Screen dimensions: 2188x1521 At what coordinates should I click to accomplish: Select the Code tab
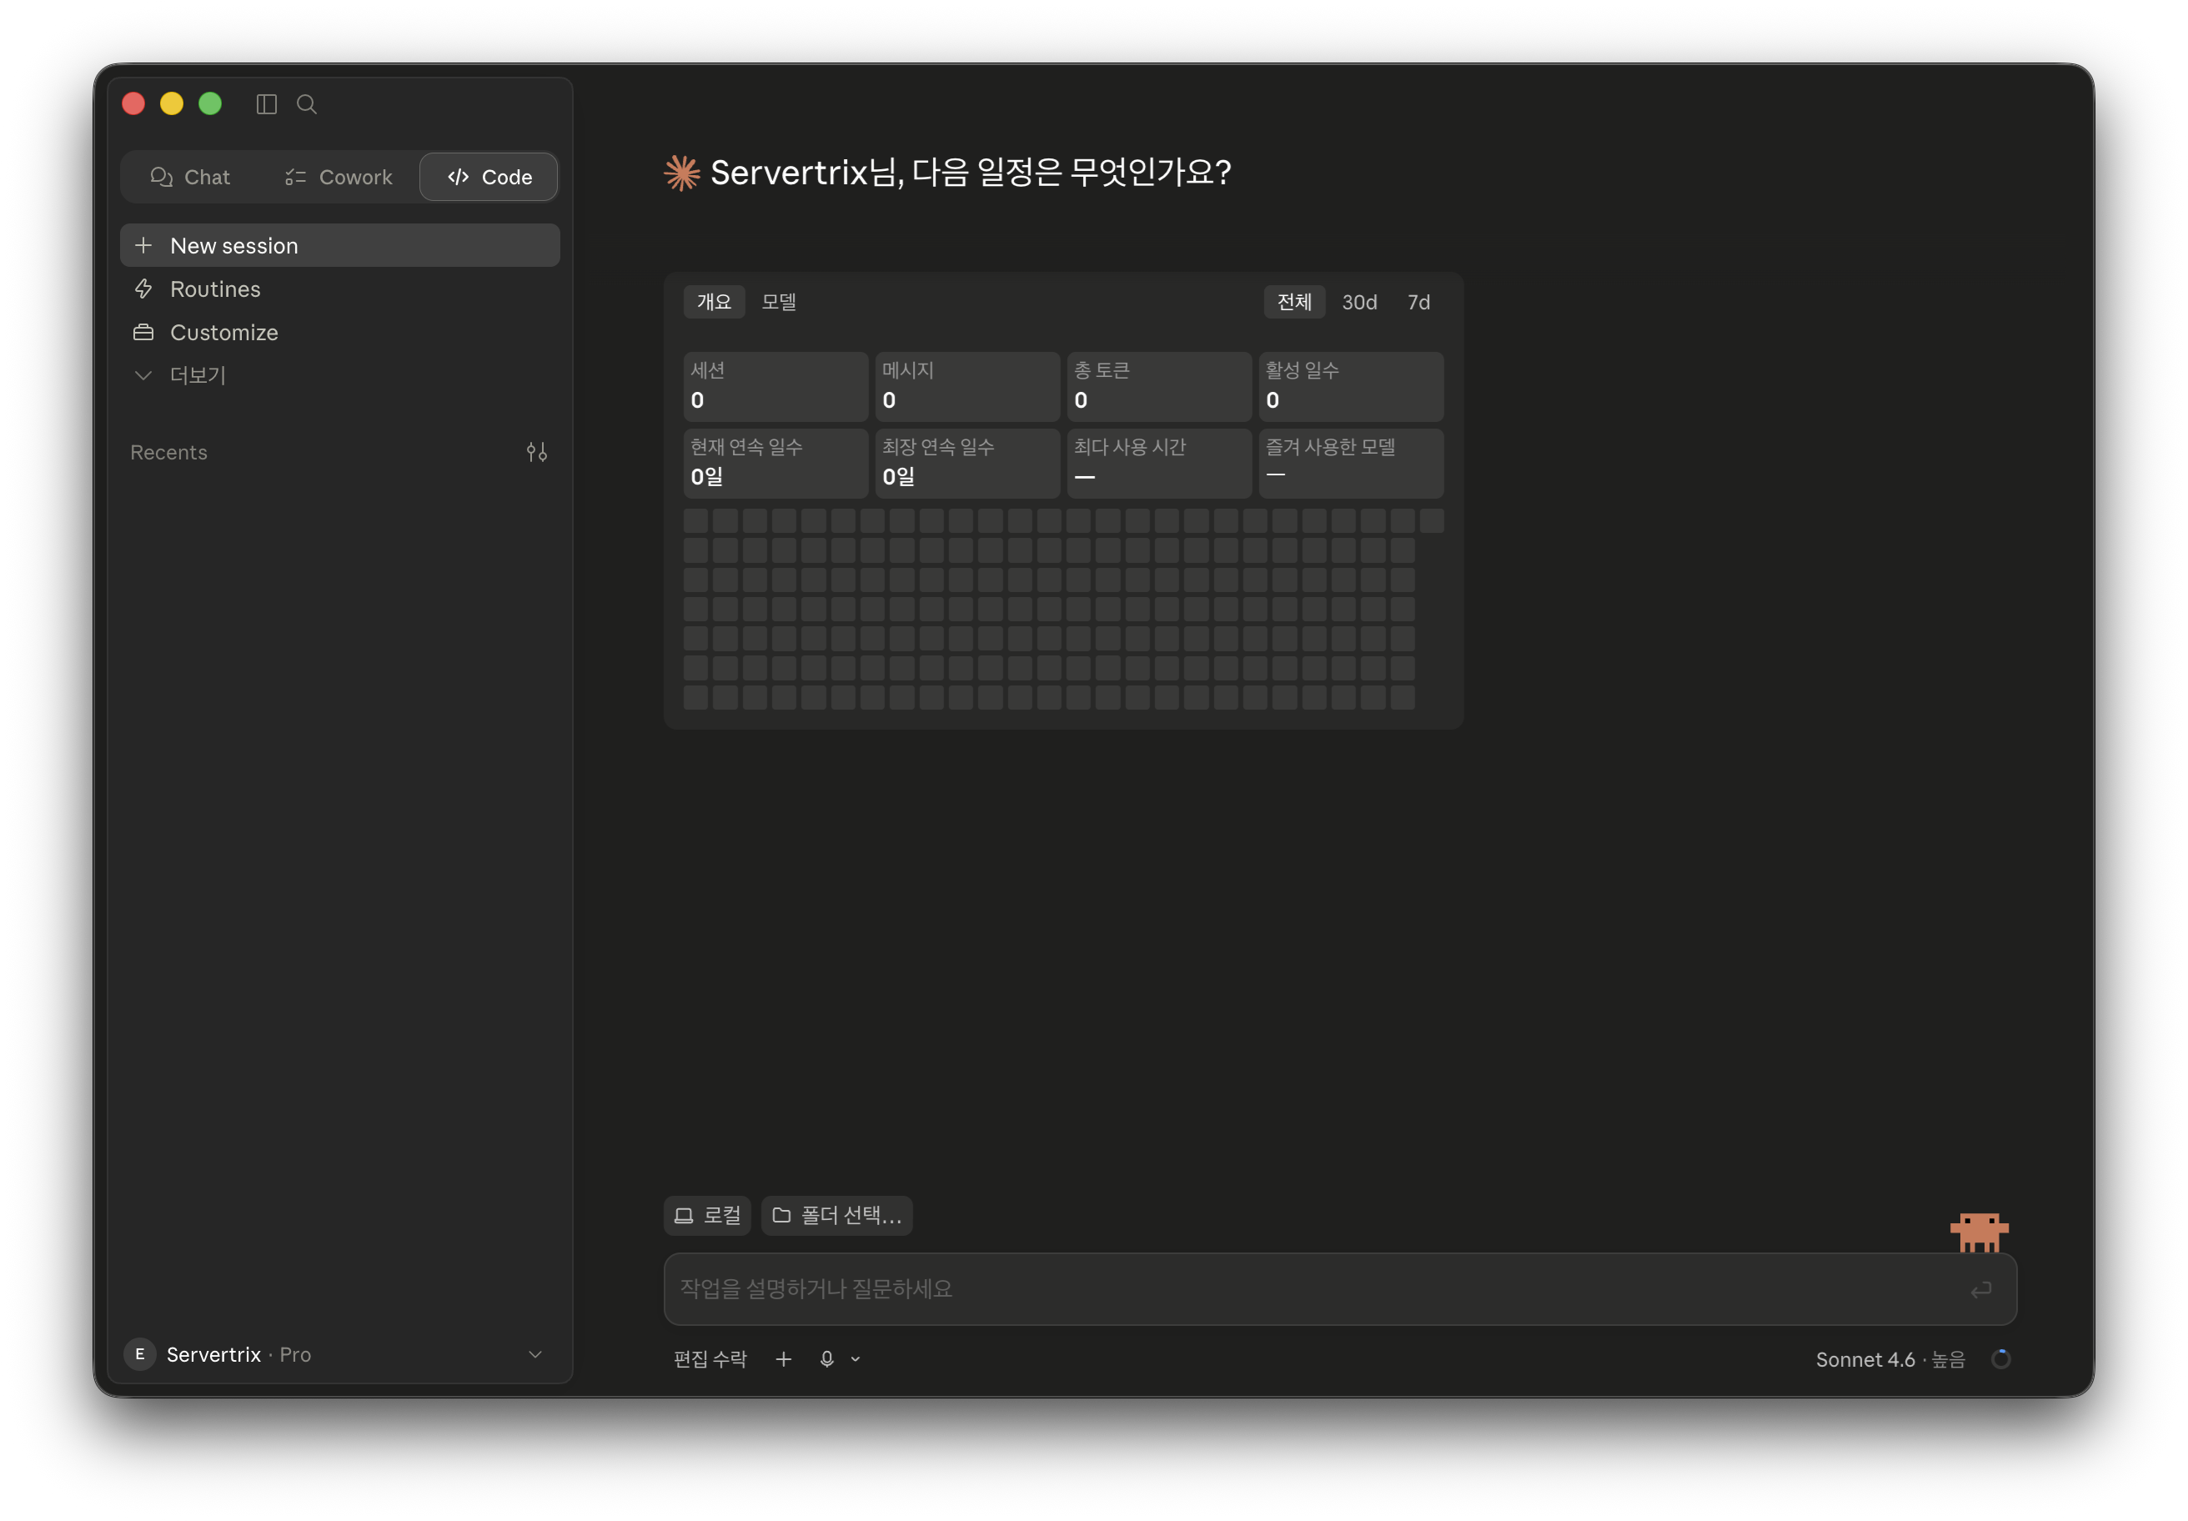[x=489, y=178]
